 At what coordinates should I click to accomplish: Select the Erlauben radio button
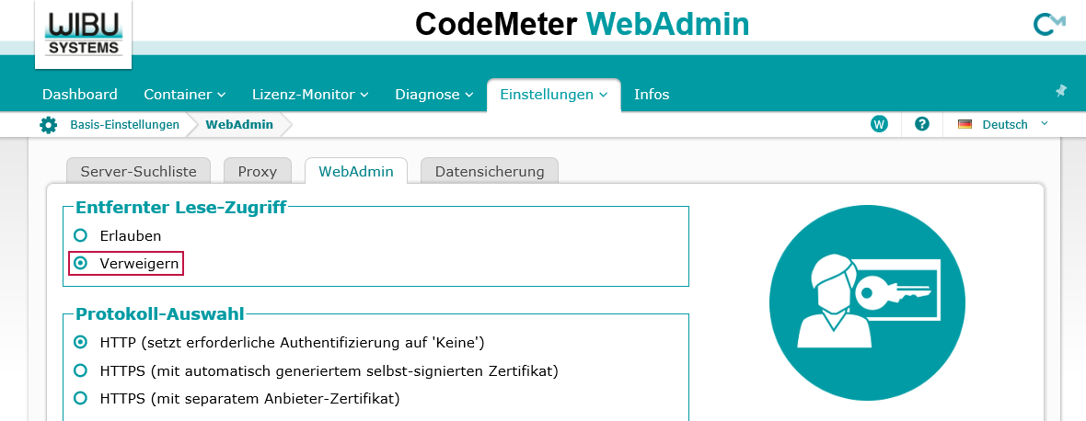point(81,235)
